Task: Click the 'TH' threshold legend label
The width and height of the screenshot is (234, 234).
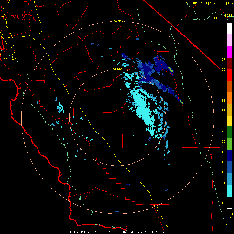Action: (223, 203)
